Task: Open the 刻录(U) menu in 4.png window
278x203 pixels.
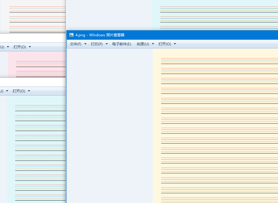Action: [x=143, y=44]
